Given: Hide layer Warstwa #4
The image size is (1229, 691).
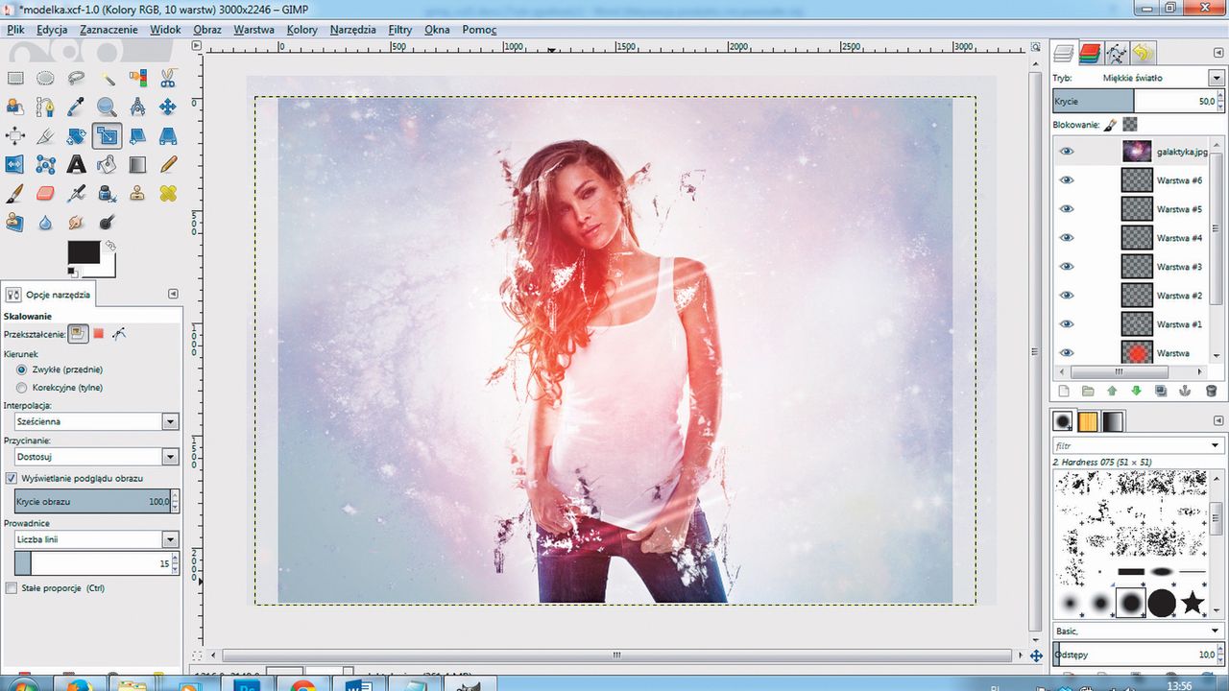Looking at the screenshot, I should point(1067,238).
